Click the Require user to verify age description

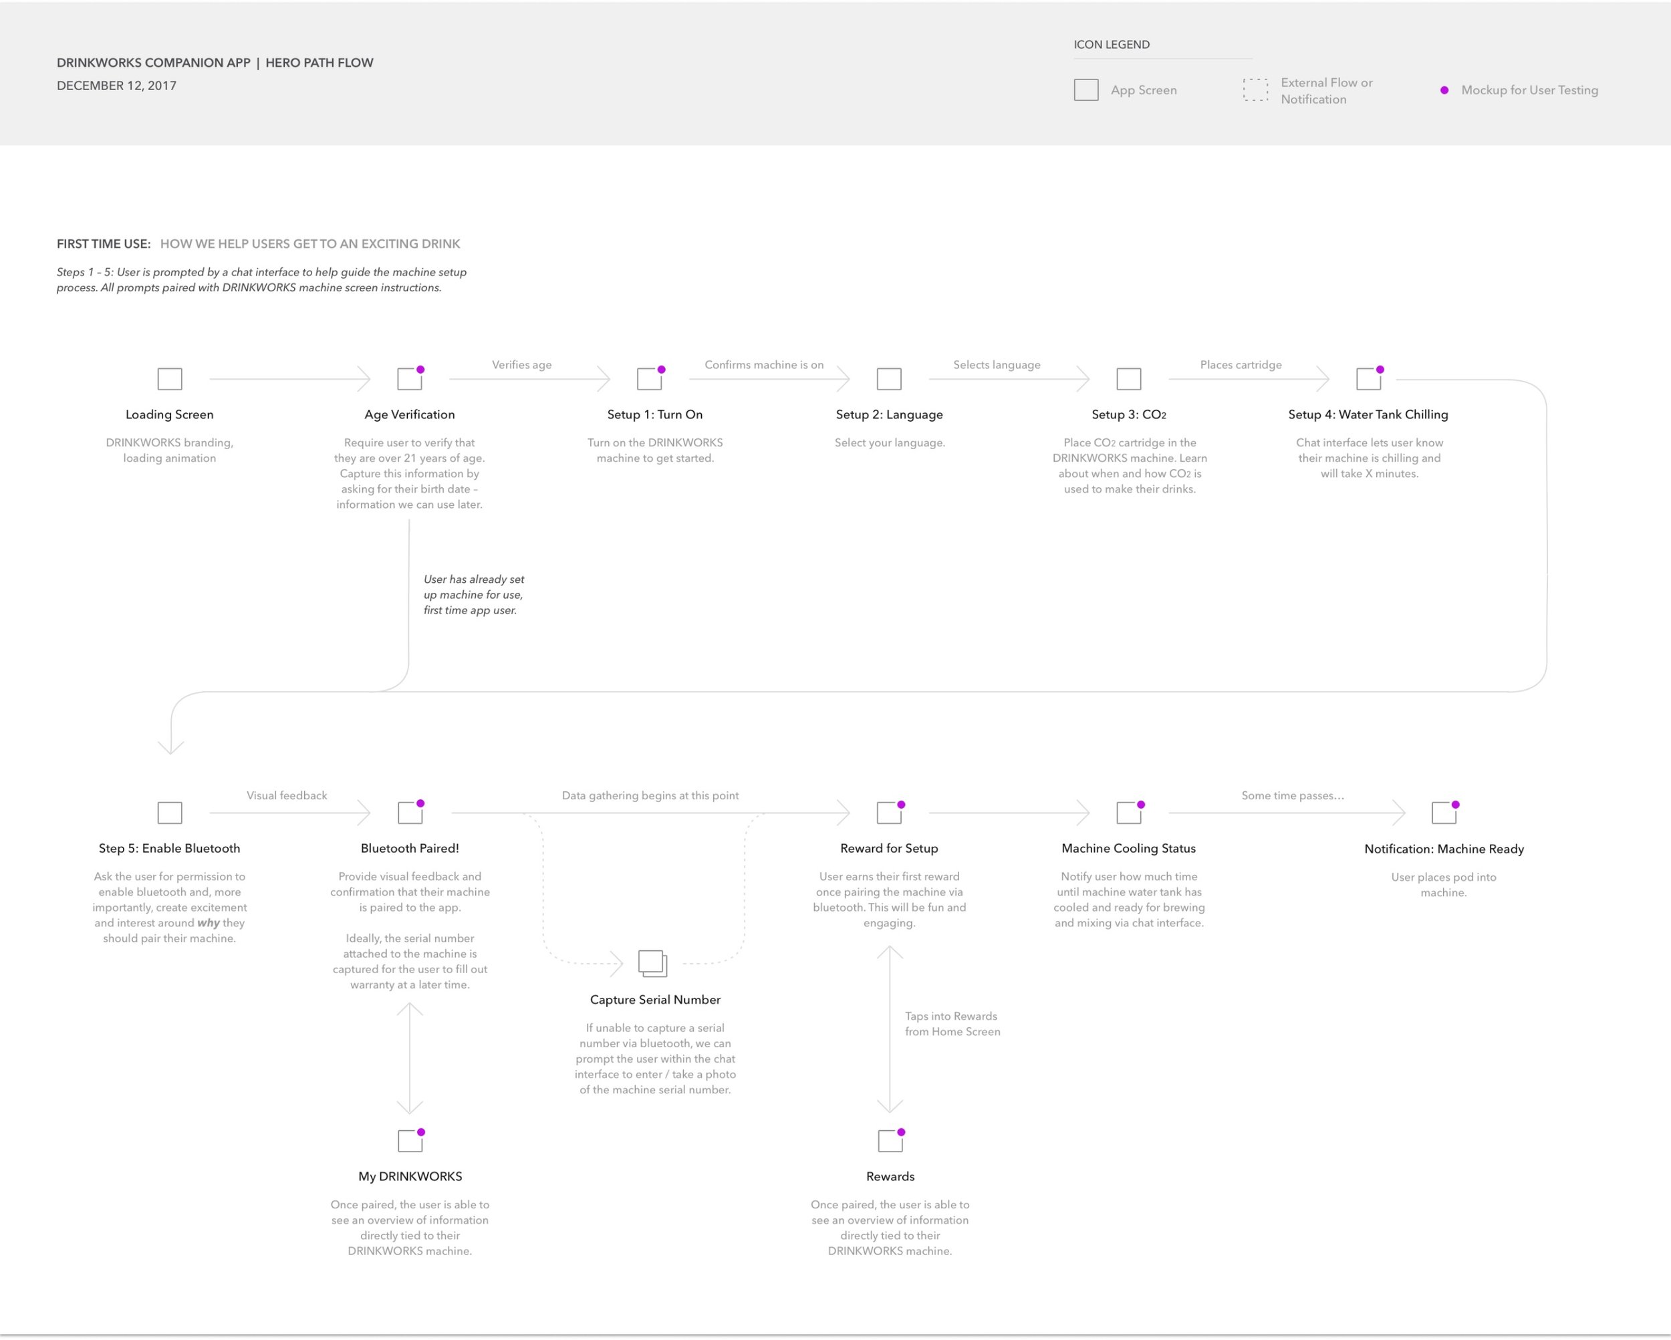coord(410,474)
